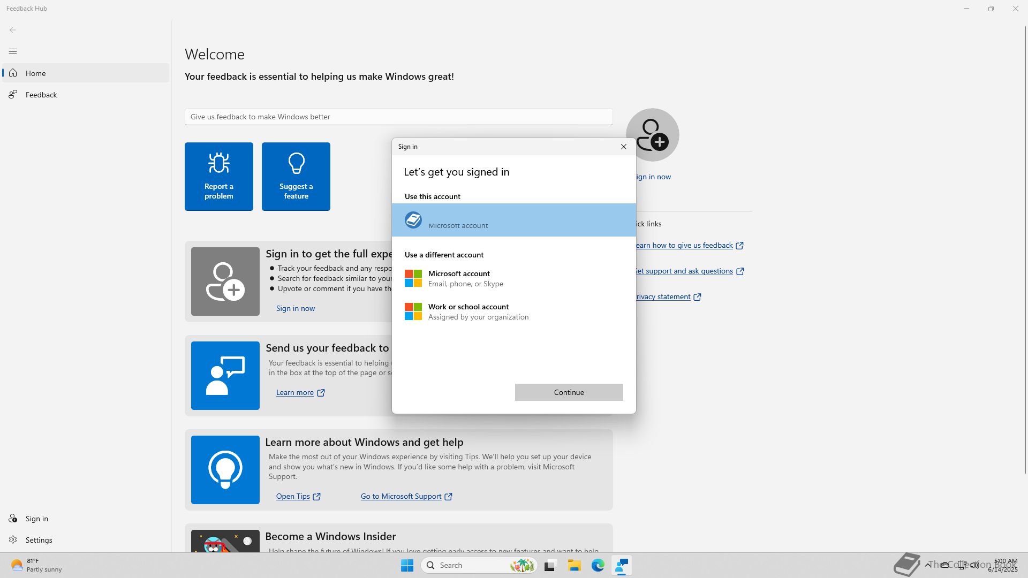Click Sign in at sidebar bottom
1028x578 pixels.
pos(36,519)
